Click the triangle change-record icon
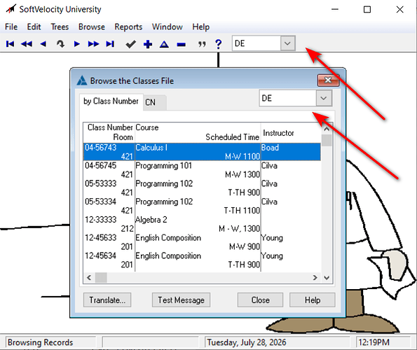The image size is (417, 350). coord(165,44)
